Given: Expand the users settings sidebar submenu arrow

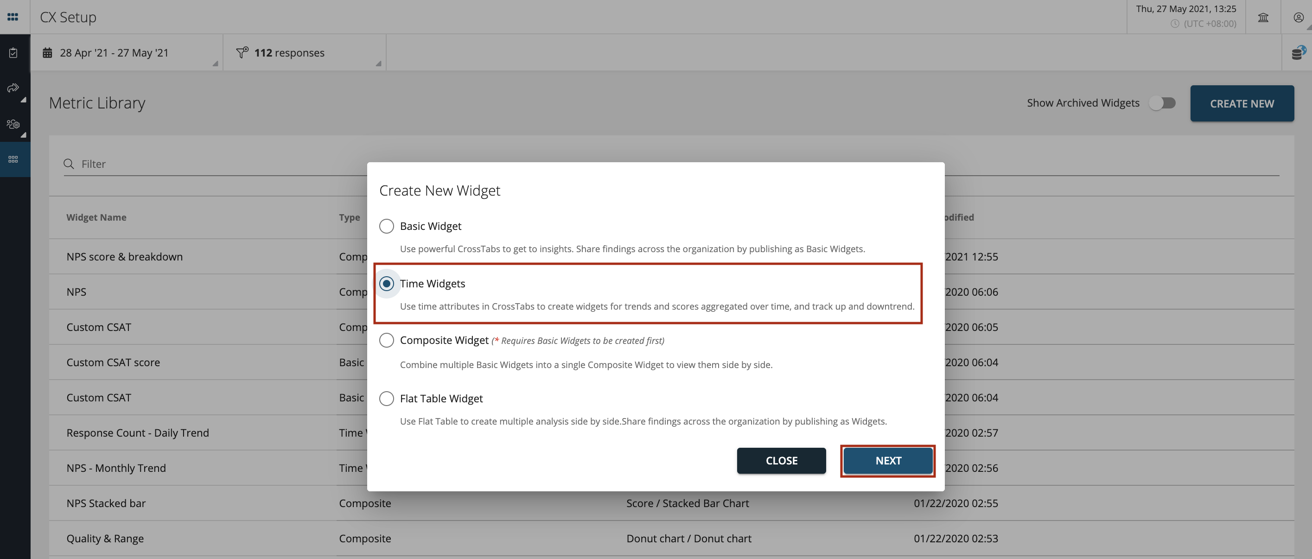Looking at the screenshot, I should click(x=23, y=135).
